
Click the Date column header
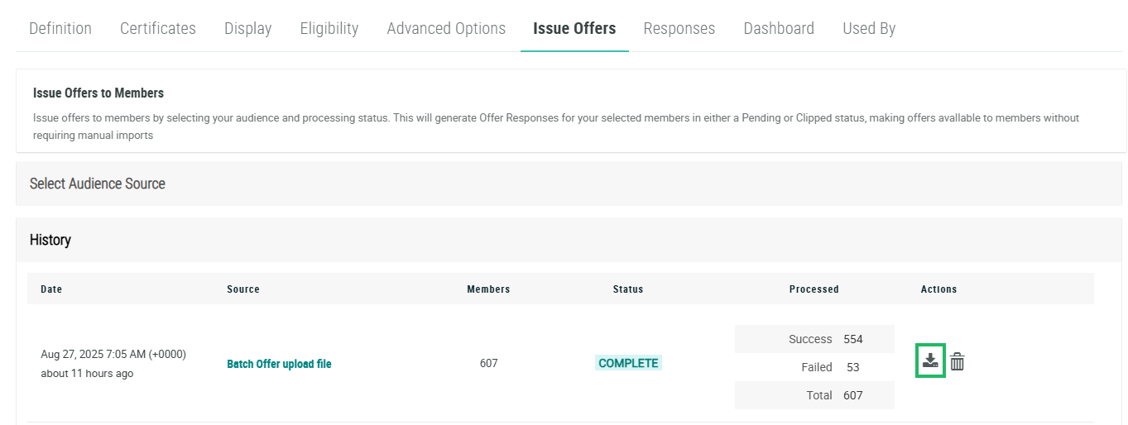click(x=51, y=289)
